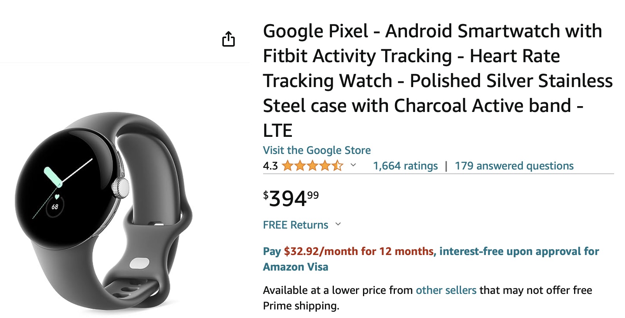Click the 4.3 rating number
The height and width of the screenshot is (318, 625).
[270, 166]
